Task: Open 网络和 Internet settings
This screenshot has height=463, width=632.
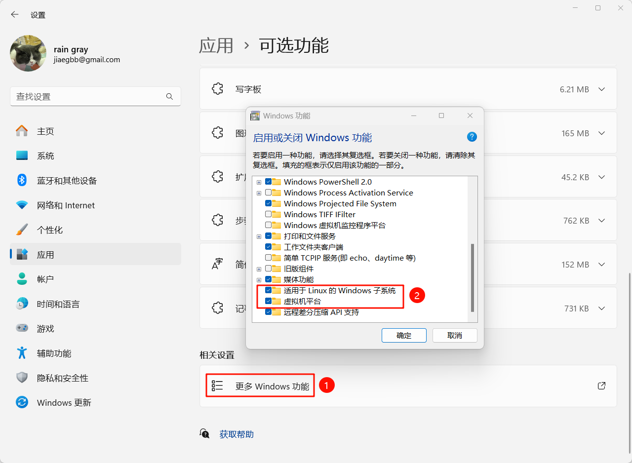Action: coord(22,205)
